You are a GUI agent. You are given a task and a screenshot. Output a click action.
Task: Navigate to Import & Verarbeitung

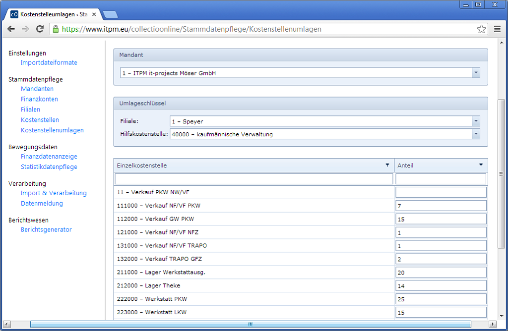coord(54,193)
